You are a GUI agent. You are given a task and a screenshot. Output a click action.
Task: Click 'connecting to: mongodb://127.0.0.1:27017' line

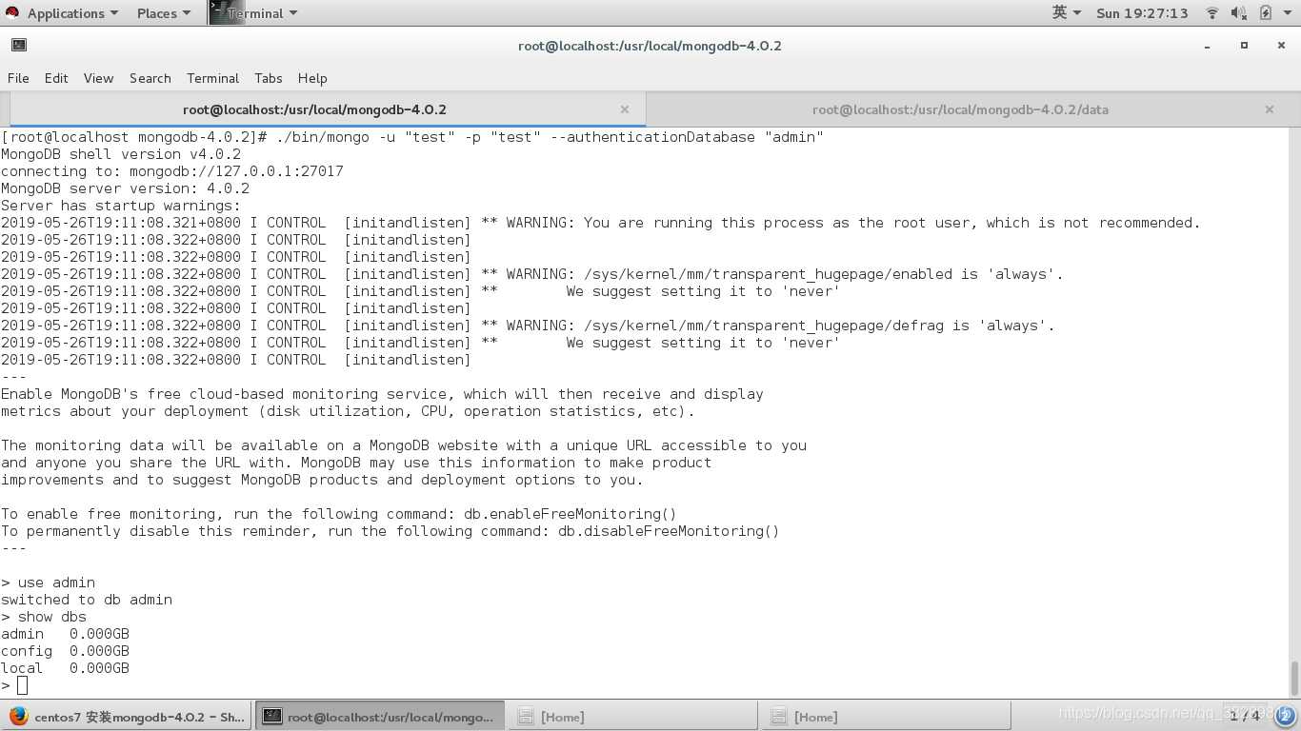click(x=172, y=171)
